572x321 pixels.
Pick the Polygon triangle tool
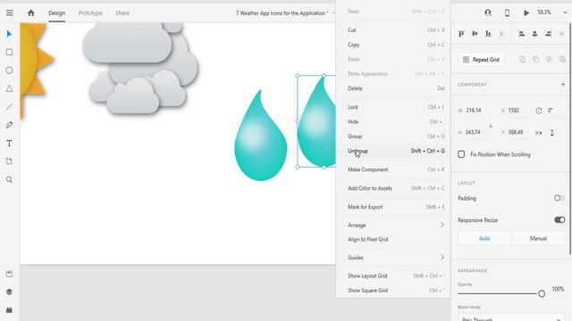coord(10,88)
